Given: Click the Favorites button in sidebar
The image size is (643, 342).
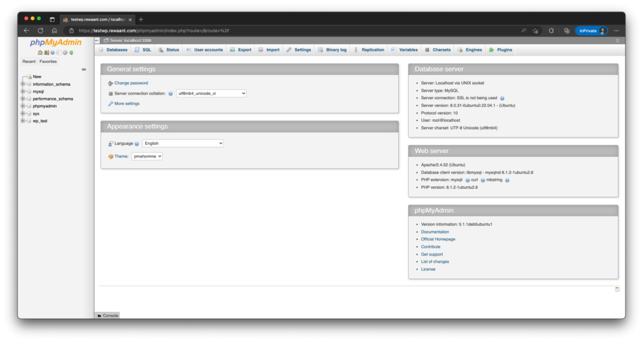Looking at the screenshot, I should point(48,61).
